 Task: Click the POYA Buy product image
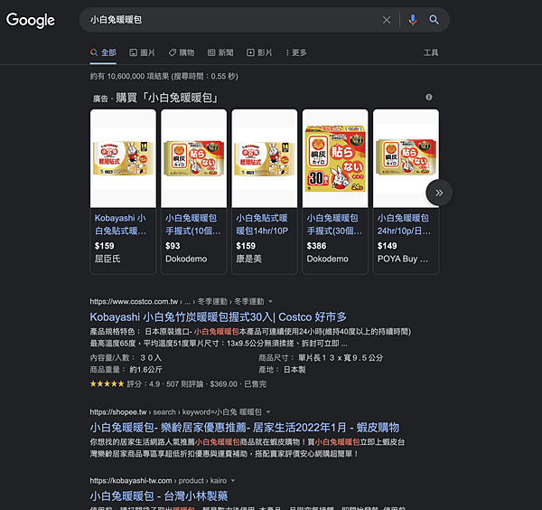pos(406,158)
